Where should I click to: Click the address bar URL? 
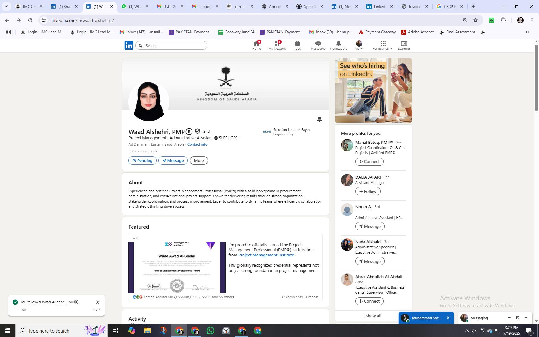(82, 20)
